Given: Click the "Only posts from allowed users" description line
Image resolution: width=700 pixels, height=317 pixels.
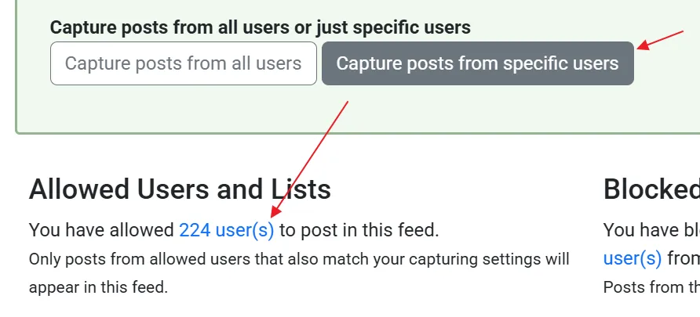Looking at the screenshot, I should (299, 259).
